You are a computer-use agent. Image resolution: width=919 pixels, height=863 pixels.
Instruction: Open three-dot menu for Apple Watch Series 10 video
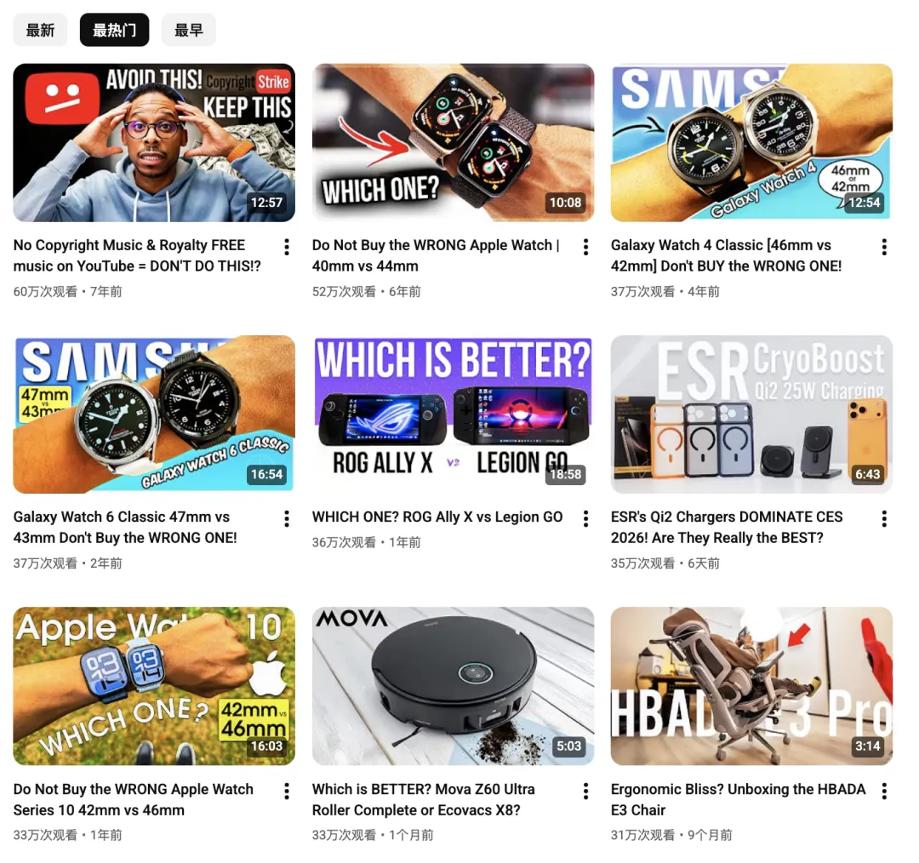click(x=287, y=791)
